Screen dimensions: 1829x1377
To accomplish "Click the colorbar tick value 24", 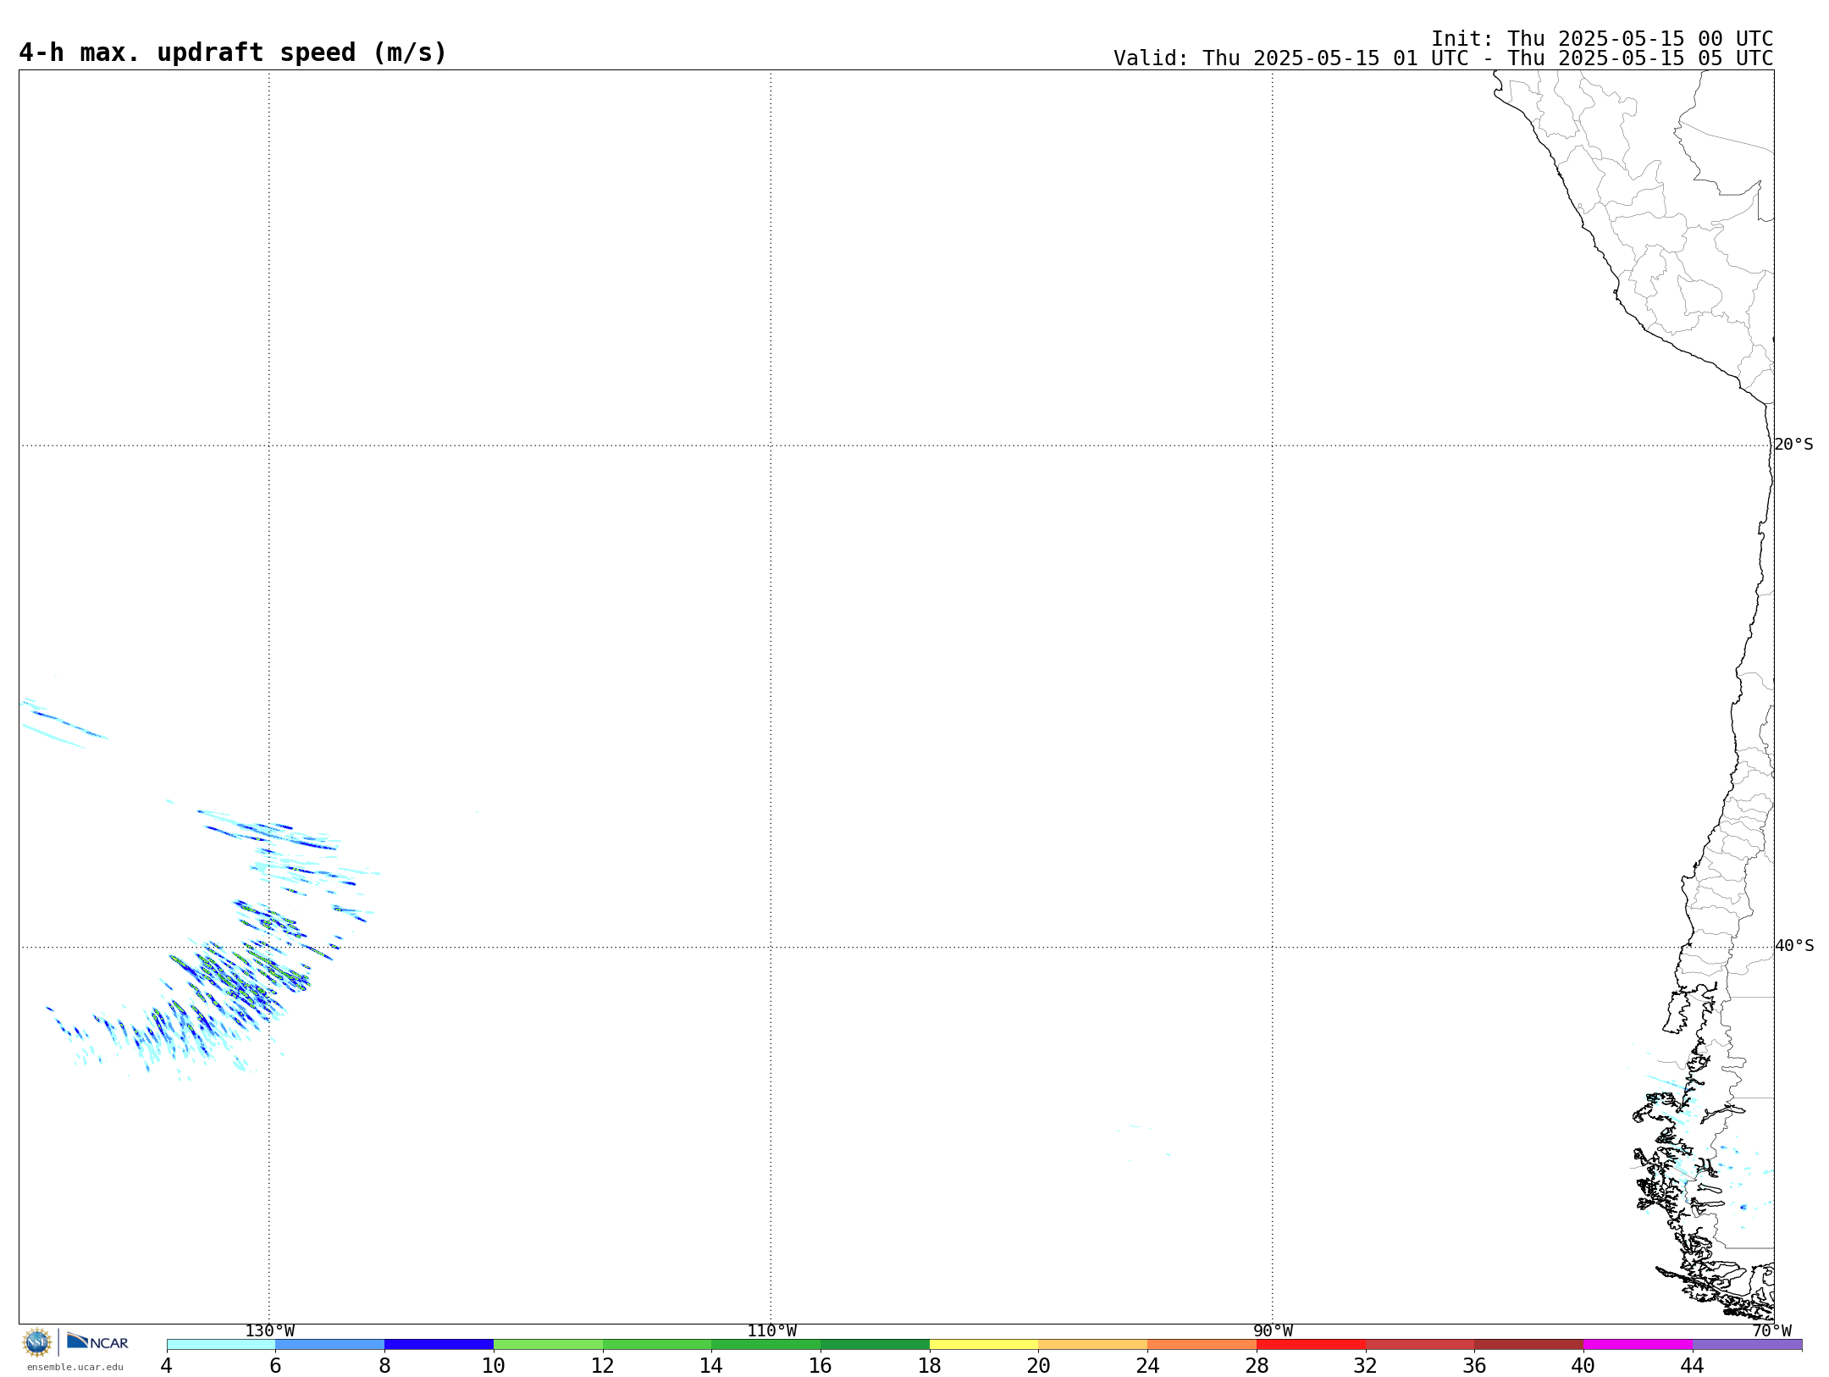I will pyautogui.click(x=1147, y=1366).
